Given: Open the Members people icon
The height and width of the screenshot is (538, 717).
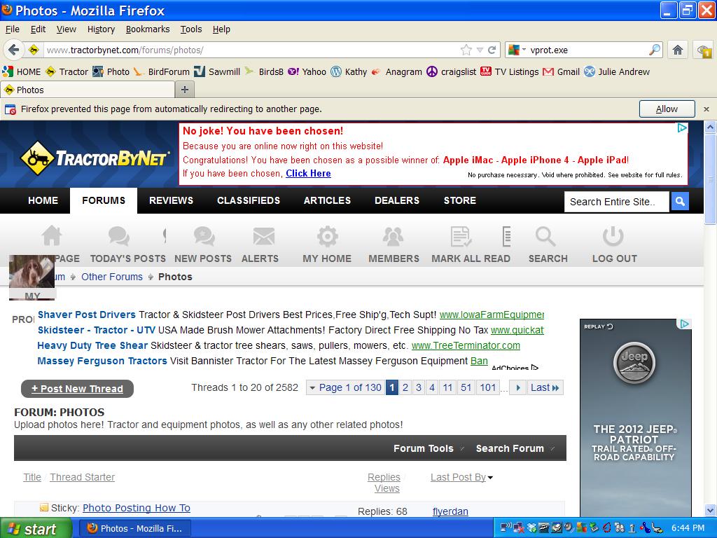Looking at the screenshot, I should pyautogui.click(x=394, y=237).
